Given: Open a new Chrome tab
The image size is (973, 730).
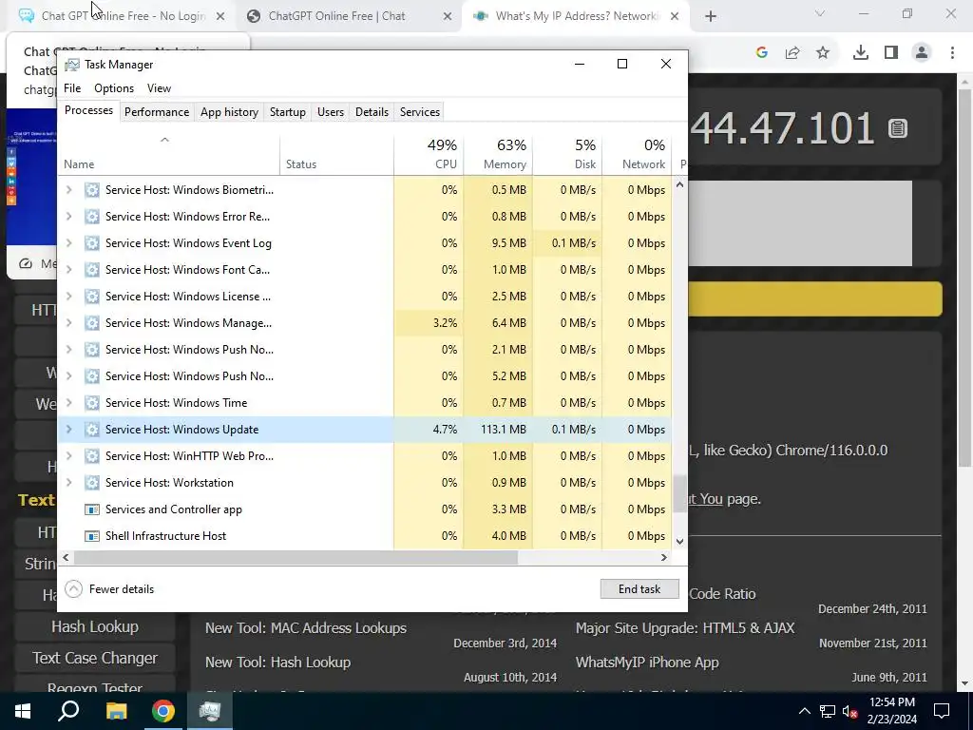Looking at the screenshot, I should tap(711, 17).
